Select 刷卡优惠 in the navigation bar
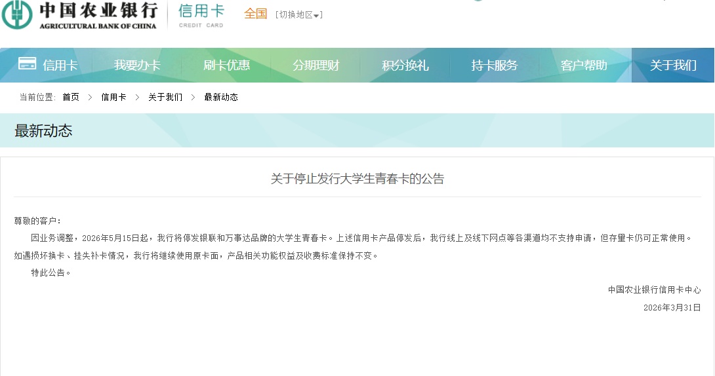The height and width of the screenshot is (376, 715). 226,66
